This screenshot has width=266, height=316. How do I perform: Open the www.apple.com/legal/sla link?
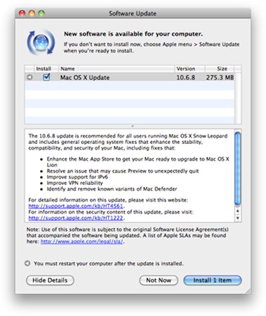point(81,242)
